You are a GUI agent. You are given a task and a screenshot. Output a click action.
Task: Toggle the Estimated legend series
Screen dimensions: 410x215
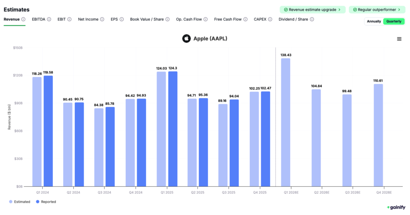click(x=20, y=202)
